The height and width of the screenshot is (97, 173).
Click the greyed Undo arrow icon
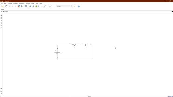click(10, 6)
